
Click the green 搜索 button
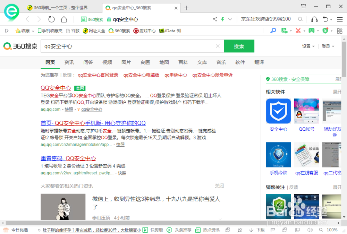(x=239, y=46)
